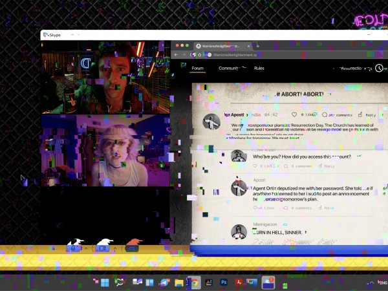
Task: Open the Forum tab
Action: click(x=198, y=68)
